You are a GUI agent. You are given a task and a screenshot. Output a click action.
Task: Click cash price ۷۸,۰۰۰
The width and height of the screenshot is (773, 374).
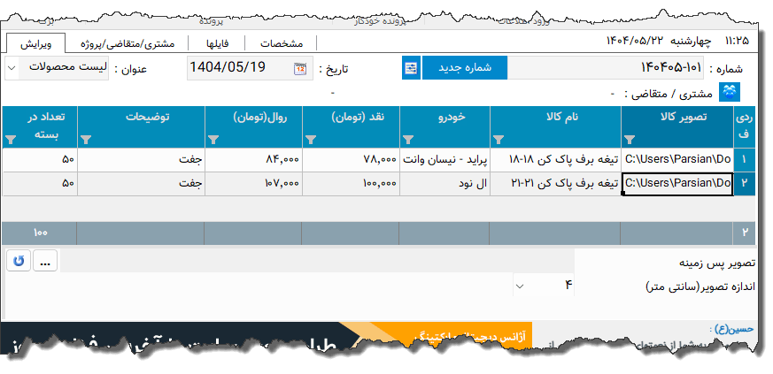[x=351, y=160]
